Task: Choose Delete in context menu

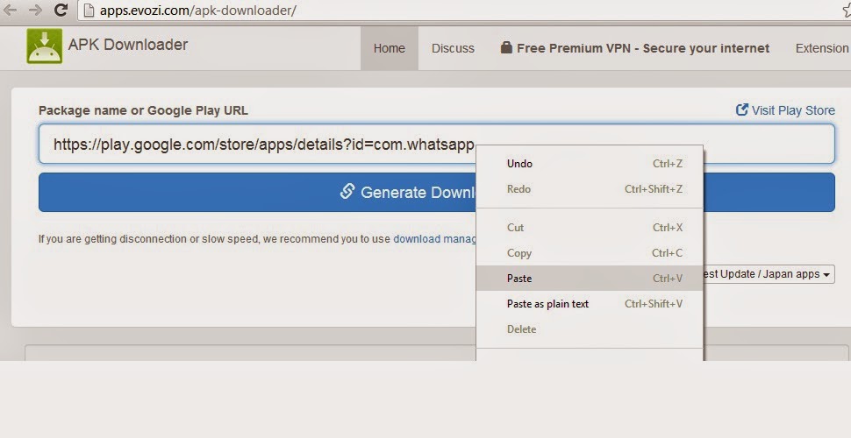Action: coord(590,329)
